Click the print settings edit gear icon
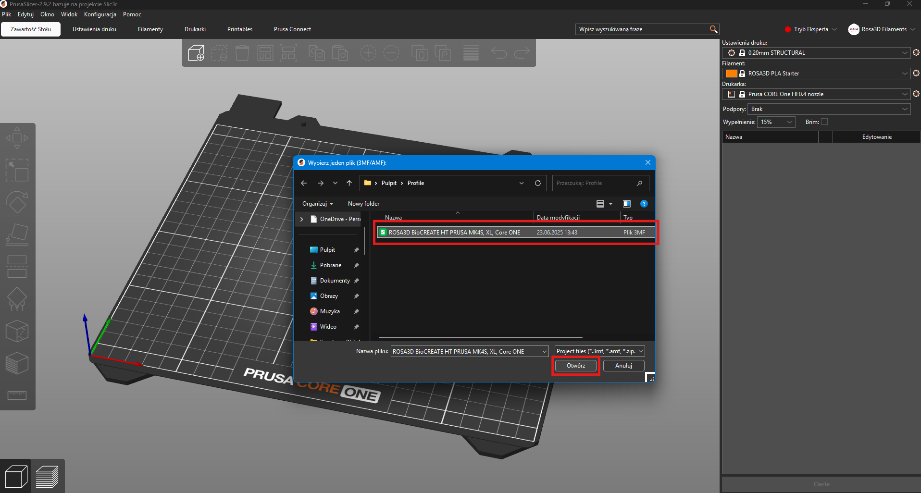Viewport: 921px width, 493px height. click(916, 53)
